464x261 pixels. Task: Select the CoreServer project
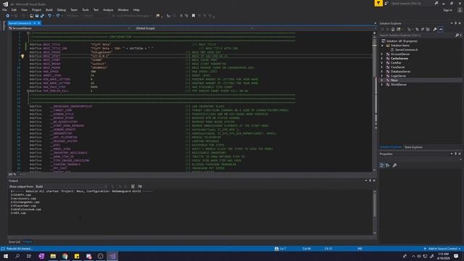pyautogui.click(x=398, y=67)
